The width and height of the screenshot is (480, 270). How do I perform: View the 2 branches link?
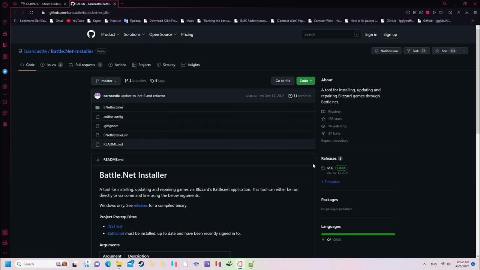pyautogui.click(x=135, y=81)
